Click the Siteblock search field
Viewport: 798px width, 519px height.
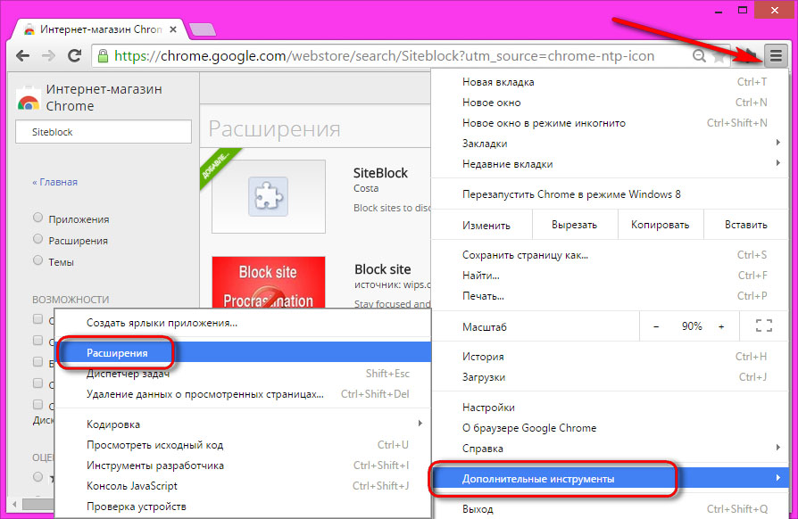[x=104, y=132]
